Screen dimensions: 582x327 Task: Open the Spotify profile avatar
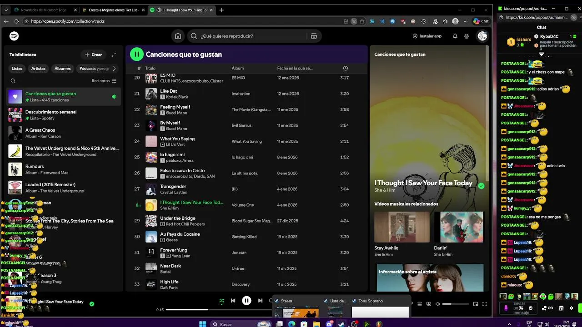[482, 36]
